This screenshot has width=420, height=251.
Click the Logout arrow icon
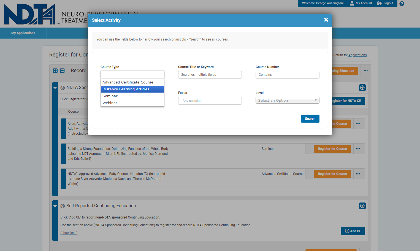[x=380, y=3]
